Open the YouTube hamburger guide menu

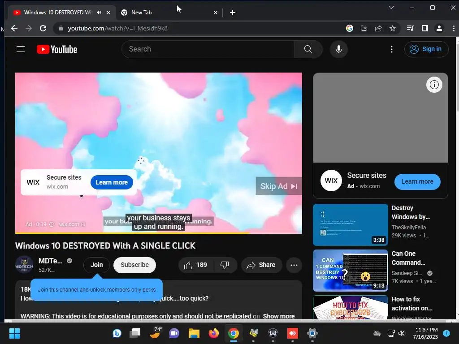click(21, 49)
